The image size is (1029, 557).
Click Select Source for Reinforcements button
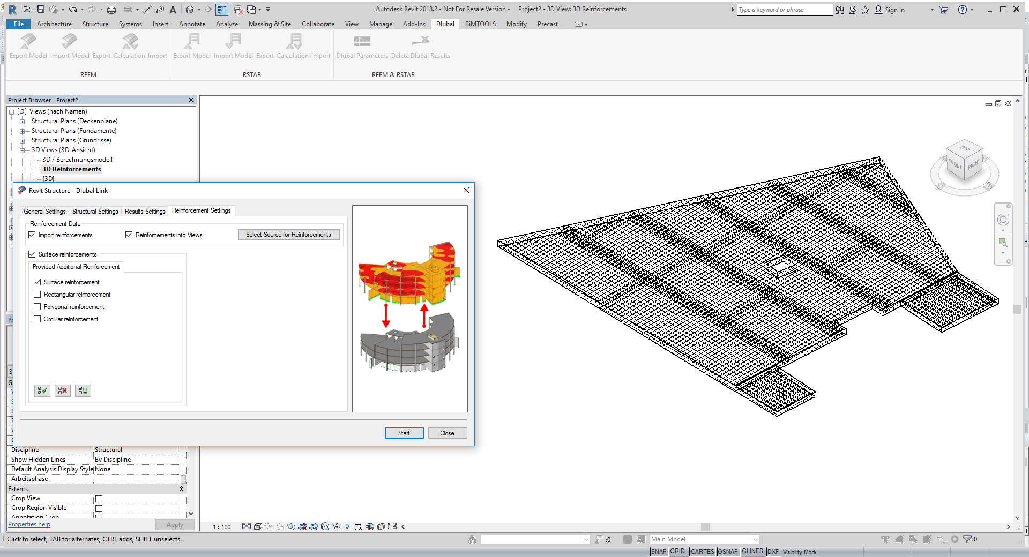pyautogui.click(x=289, y=235)
